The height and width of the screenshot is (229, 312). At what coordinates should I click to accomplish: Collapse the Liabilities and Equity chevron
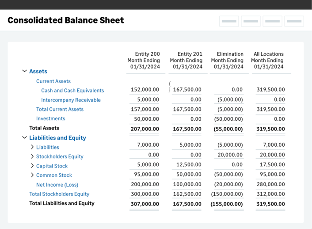point(25,138)
